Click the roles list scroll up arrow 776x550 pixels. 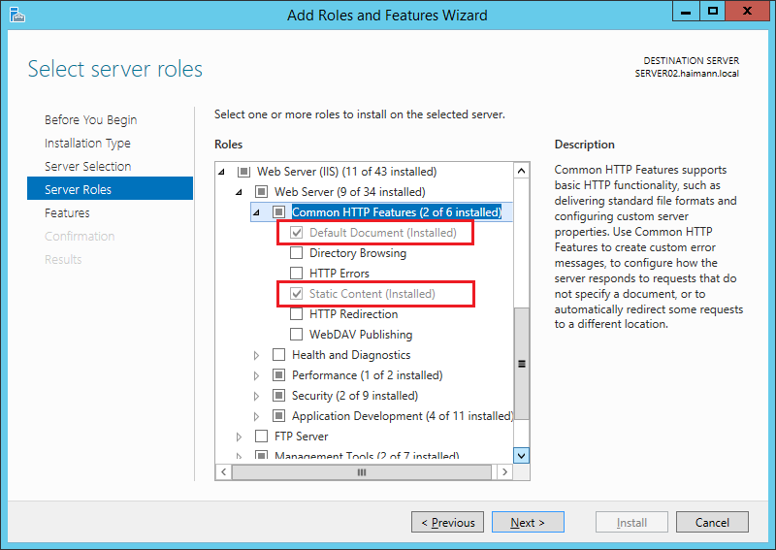521,172
